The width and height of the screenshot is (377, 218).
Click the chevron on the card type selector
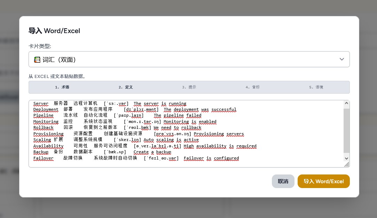(341, 59)
